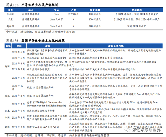This screenshot has width=166, height=137.
Task: Click the 将决定增长战略报告草案 policy cell
Action: click(41, 111)
